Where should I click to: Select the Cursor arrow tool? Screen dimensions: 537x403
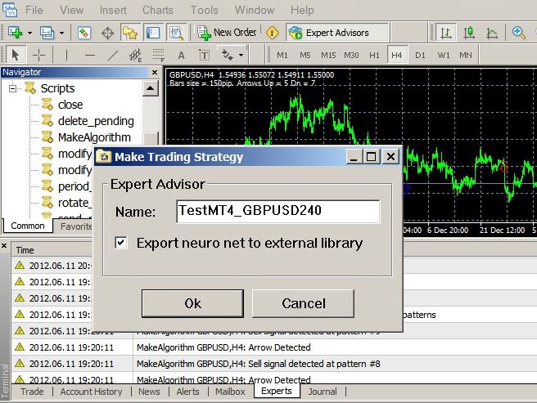(x=15, y=55)
